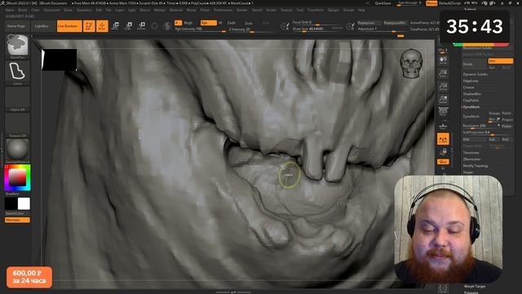522x294 pixels.
Task: Toggle the Rgb mode
Action: tap(208, 23)
